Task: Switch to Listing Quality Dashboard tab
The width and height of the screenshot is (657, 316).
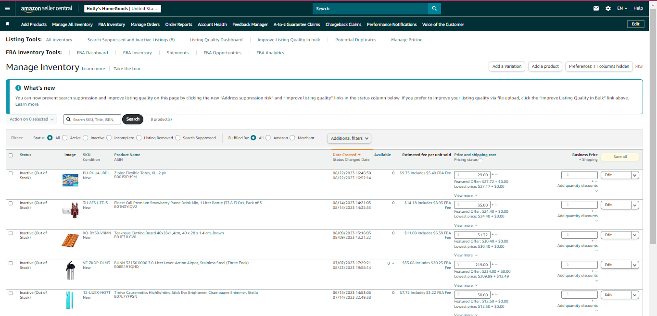Action: pos(216,40)
